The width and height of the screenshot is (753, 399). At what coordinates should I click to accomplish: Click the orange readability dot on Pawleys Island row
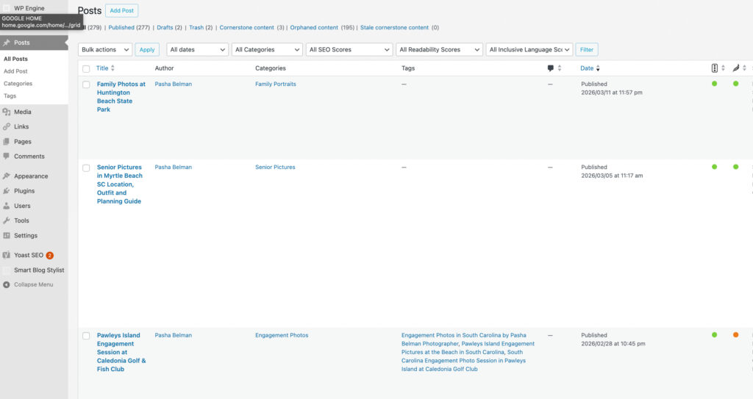point(735,334)
